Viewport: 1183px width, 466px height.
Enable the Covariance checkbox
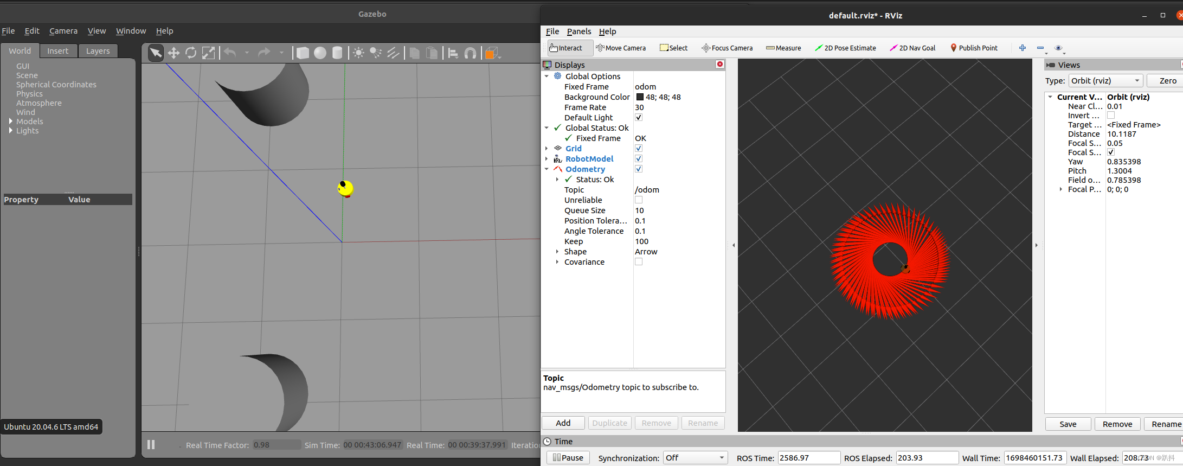pyautogui.click(x=639, y=261)
